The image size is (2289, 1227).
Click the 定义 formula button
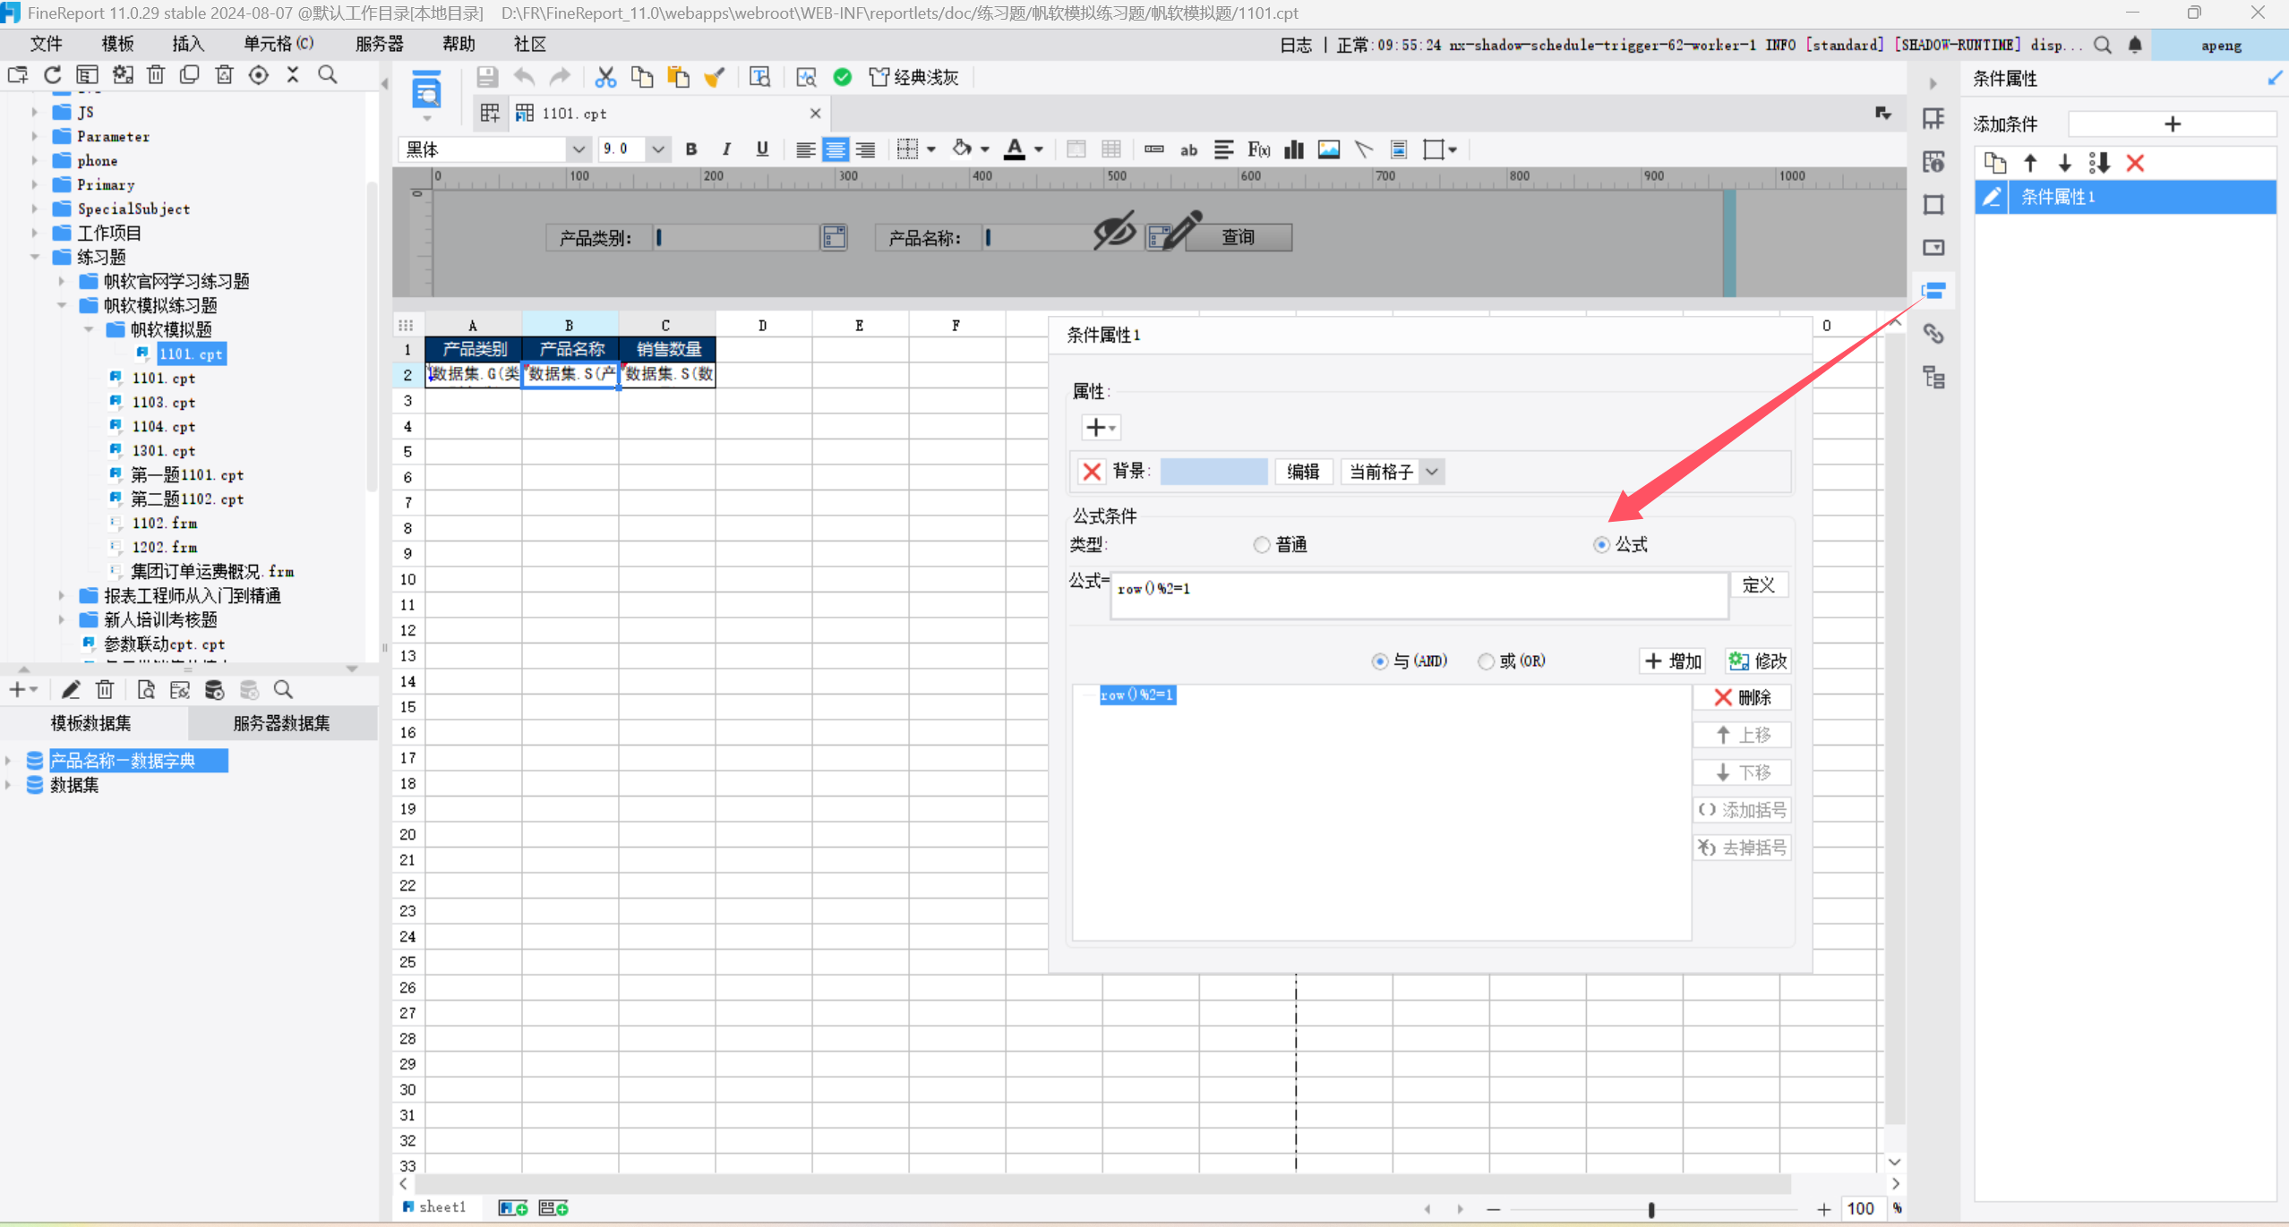1758,585
